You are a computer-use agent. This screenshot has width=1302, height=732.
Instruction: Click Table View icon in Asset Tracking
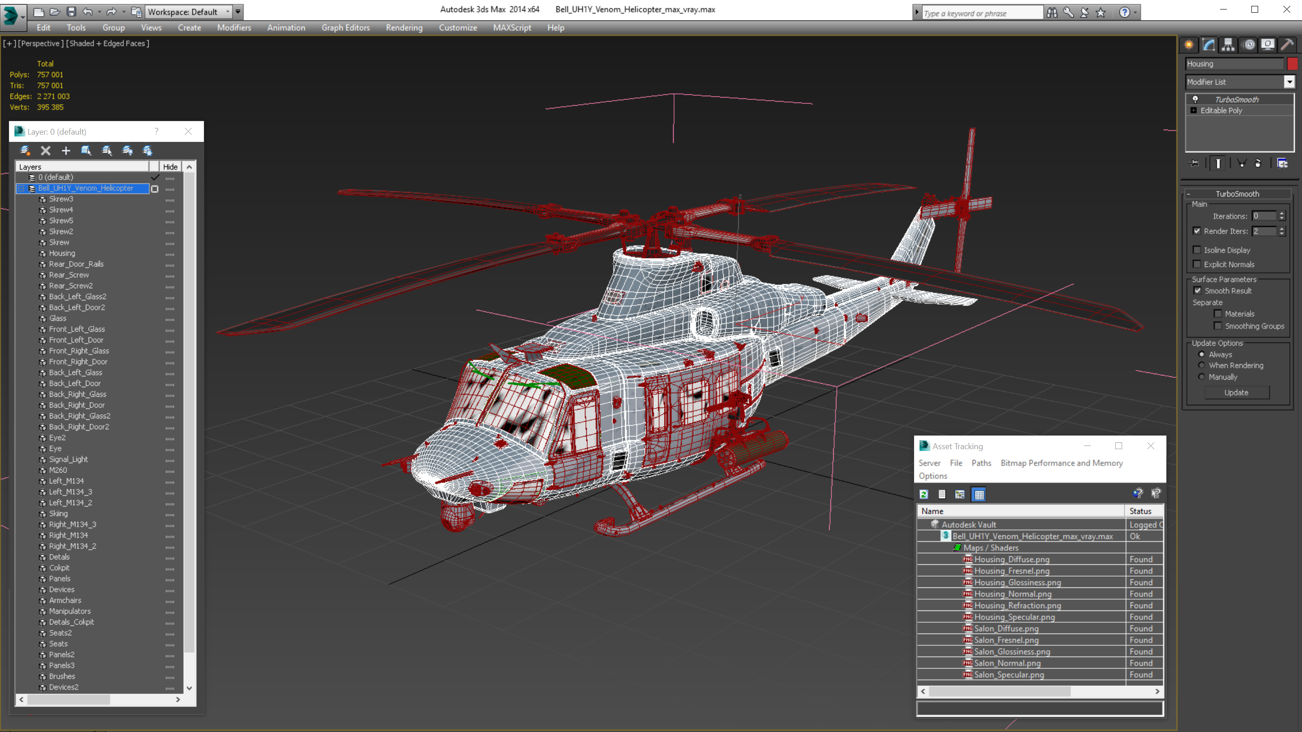pos(979,495)
